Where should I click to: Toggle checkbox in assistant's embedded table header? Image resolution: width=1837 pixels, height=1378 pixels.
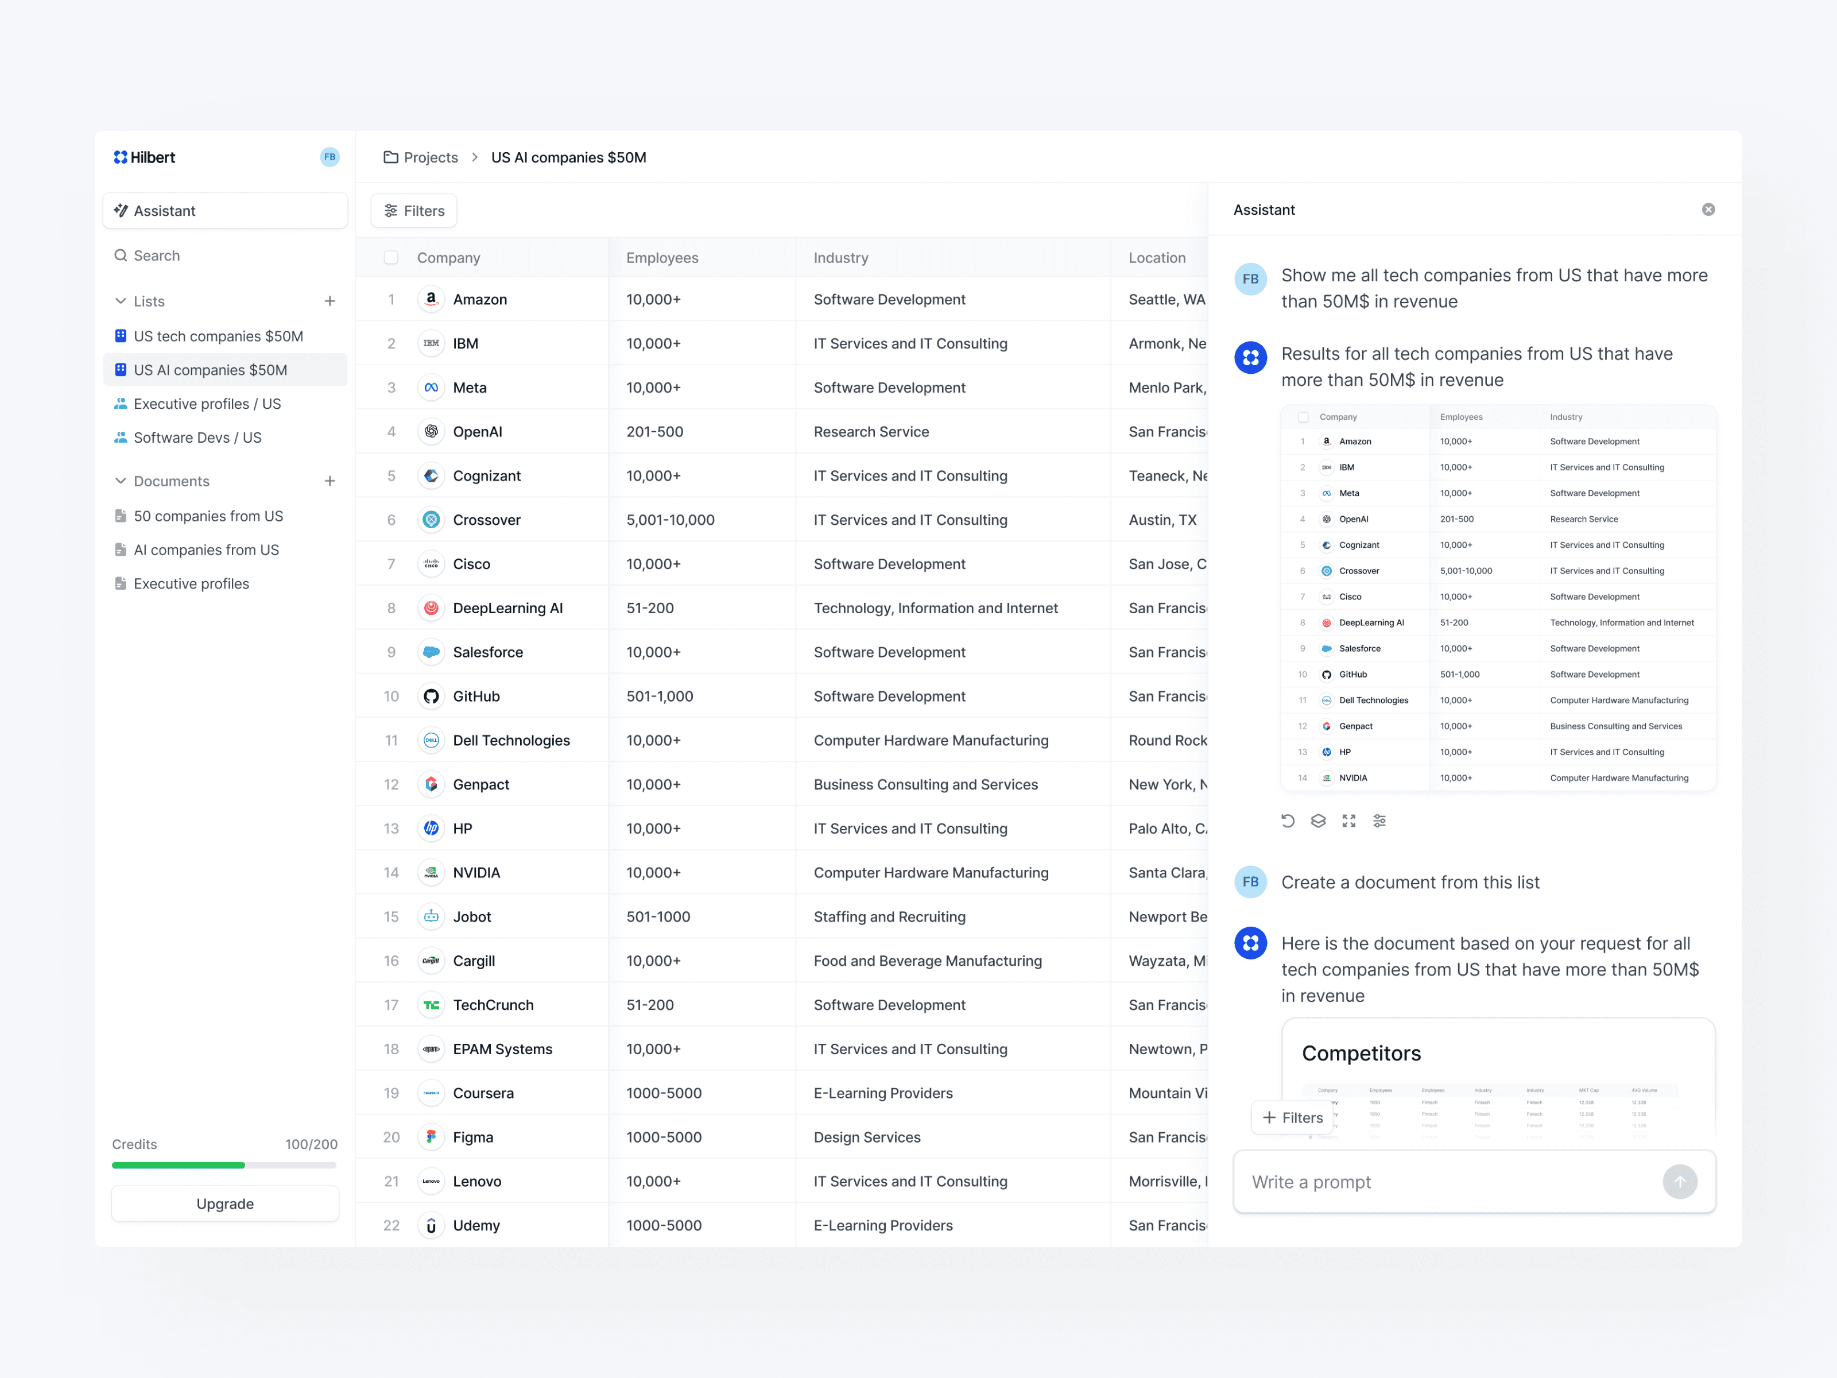pyautogui.click(x=1303, y=417)
